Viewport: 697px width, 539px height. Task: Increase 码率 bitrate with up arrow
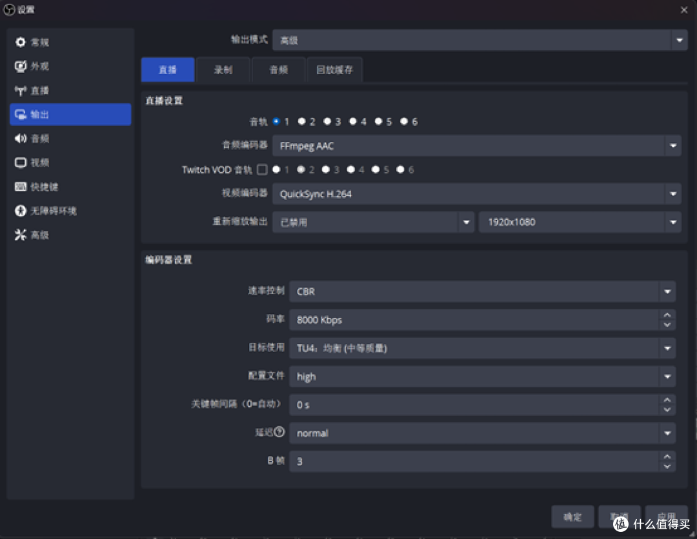point(667,315)
